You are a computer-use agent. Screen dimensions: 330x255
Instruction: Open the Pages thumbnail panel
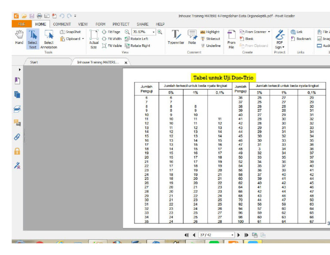[x=17, y=95]
